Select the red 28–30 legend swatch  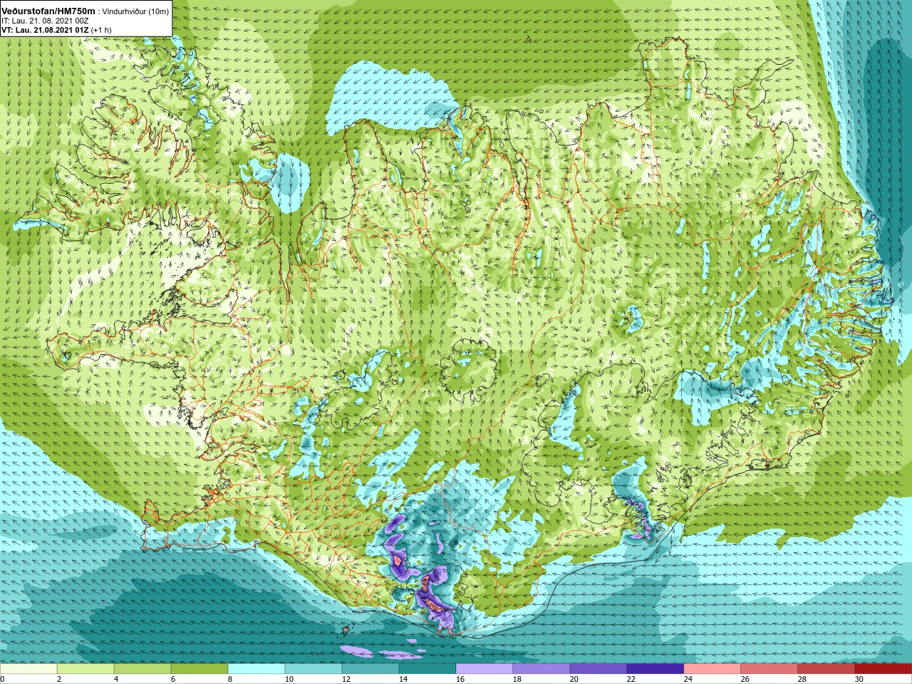click(826, 669)
